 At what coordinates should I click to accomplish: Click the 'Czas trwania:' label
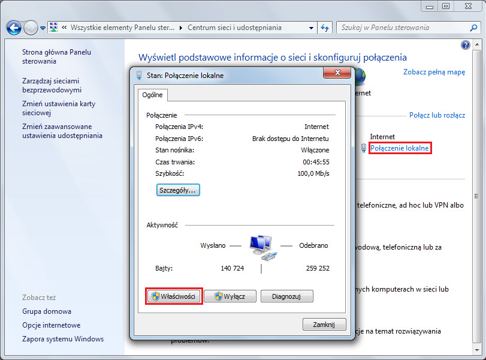pos(175,162)
